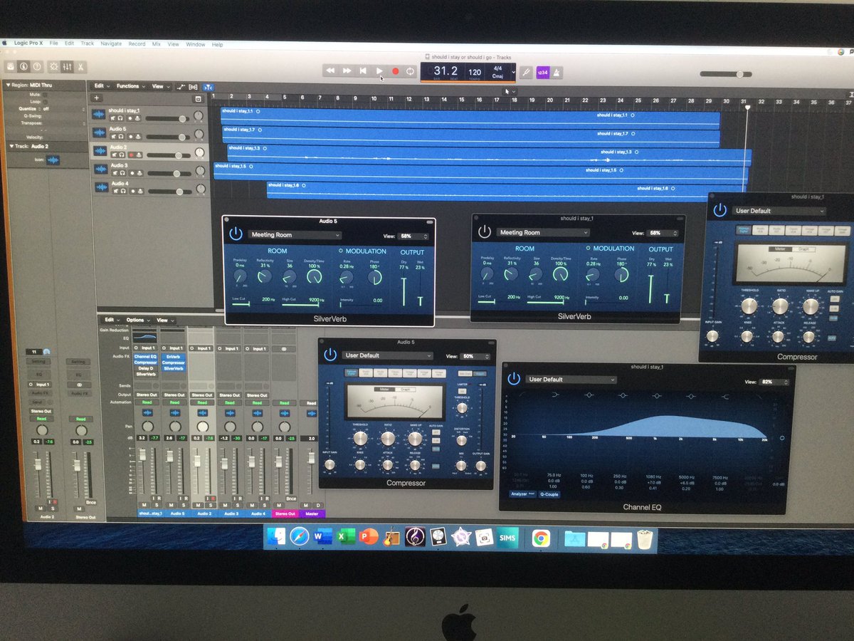The image size is (854, 641).
Task: Adjust the Audio 2 track header volume slider
Action: [168, 155]
